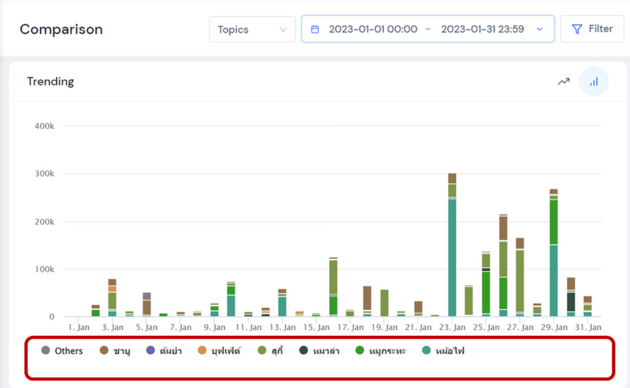Click the Comparison page heading
630x388 pixels.
(x=62, y=29)
